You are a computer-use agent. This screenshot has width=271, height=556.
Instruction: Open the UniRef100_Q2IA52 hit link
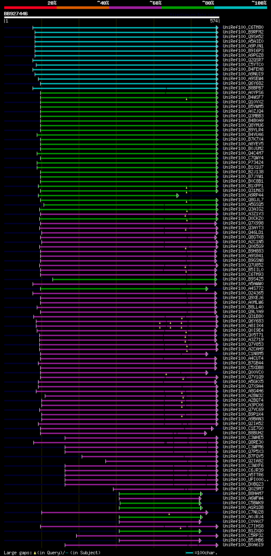click(243, 424)
